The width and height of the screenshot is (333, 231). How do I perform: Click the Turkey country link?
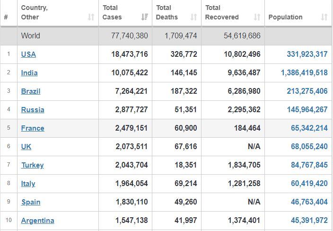(33, 165)
